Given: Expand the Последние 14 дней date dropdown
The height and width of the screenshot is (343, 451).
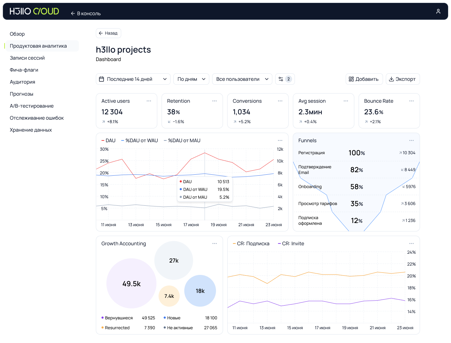Looking at the screenshot, I should point(133,79).
